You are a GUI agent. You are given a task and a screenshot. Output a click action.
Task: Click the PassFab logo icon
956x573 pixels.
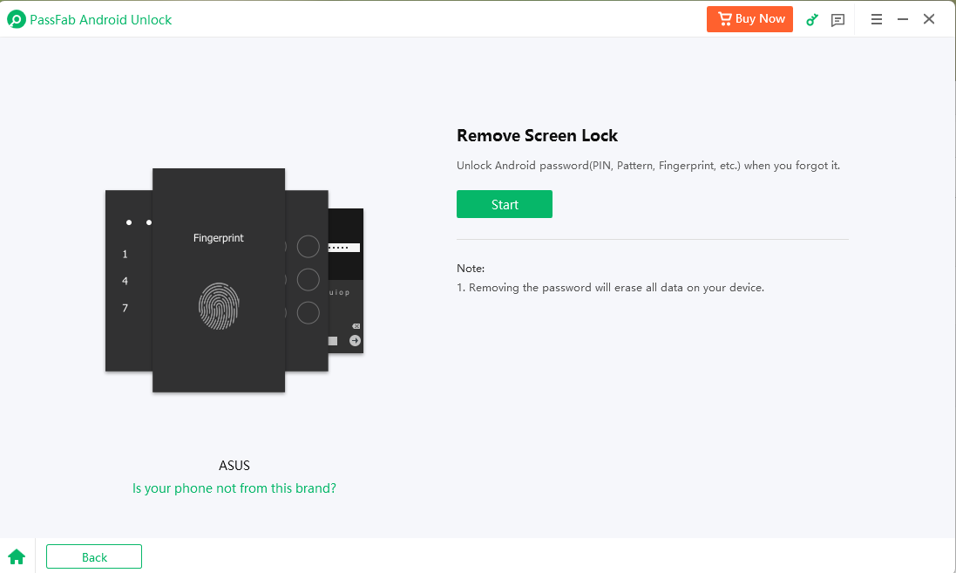click(15, 19)
